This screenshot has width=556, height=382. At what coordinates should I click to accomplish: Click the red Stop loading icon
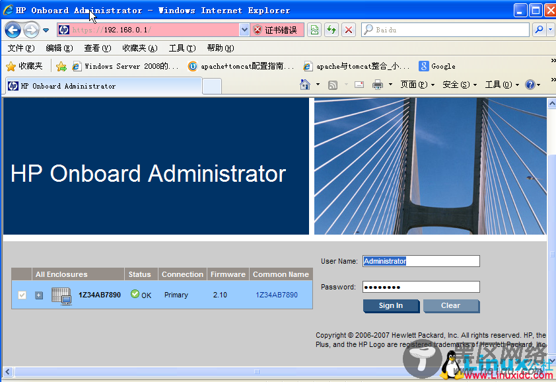[x=349, y=30]
